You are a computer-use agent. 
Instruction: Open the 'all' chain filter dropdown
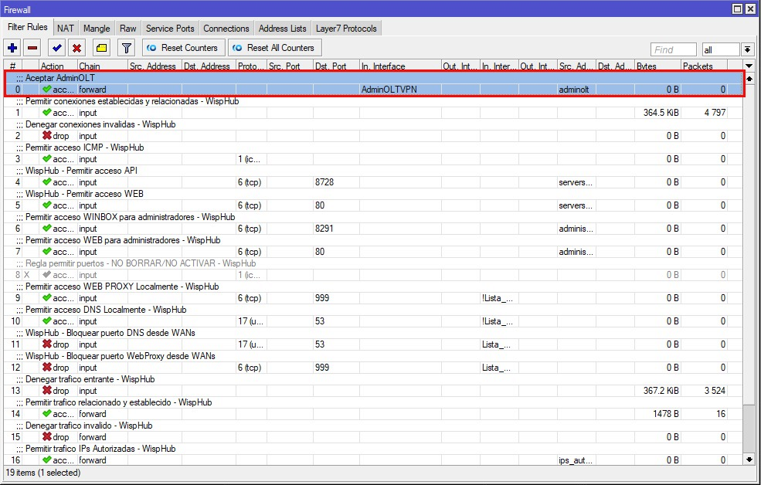tap(747, 49)
